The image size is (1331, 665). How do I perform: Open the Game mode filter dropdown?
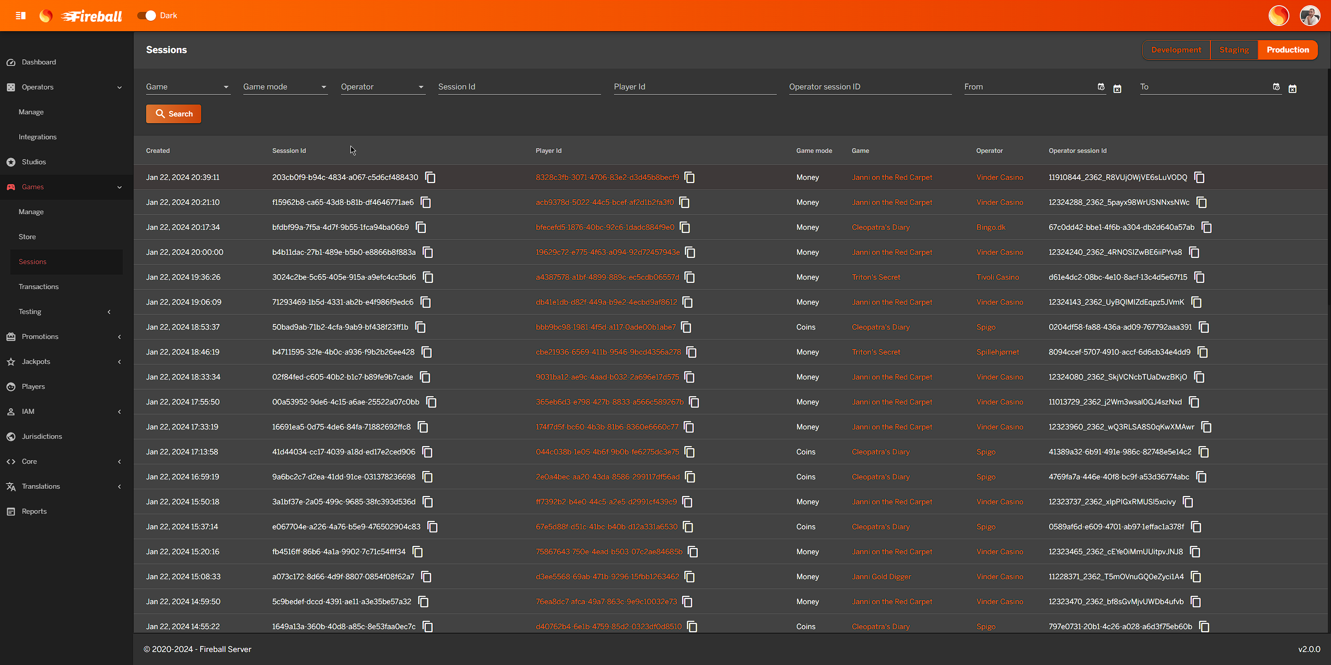284,87
